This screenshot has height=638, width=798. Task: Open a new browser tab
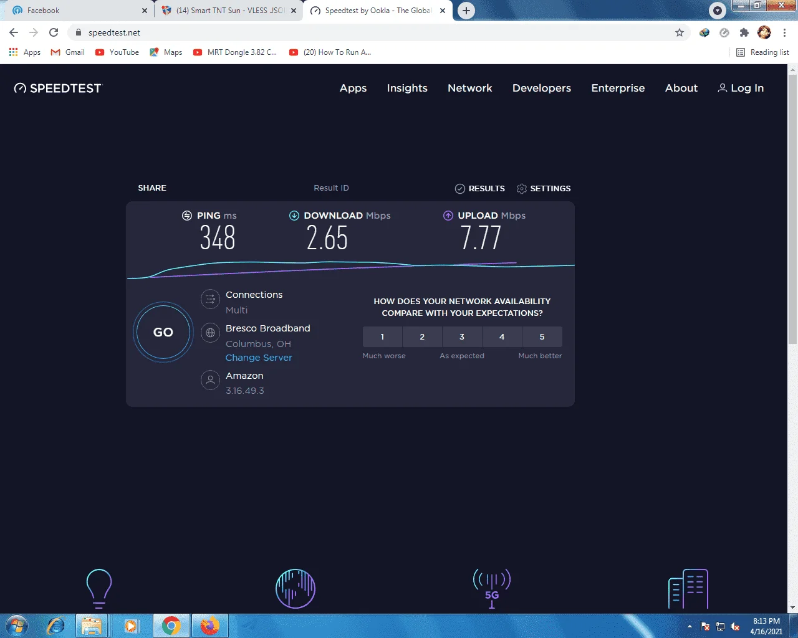point(466,11)
